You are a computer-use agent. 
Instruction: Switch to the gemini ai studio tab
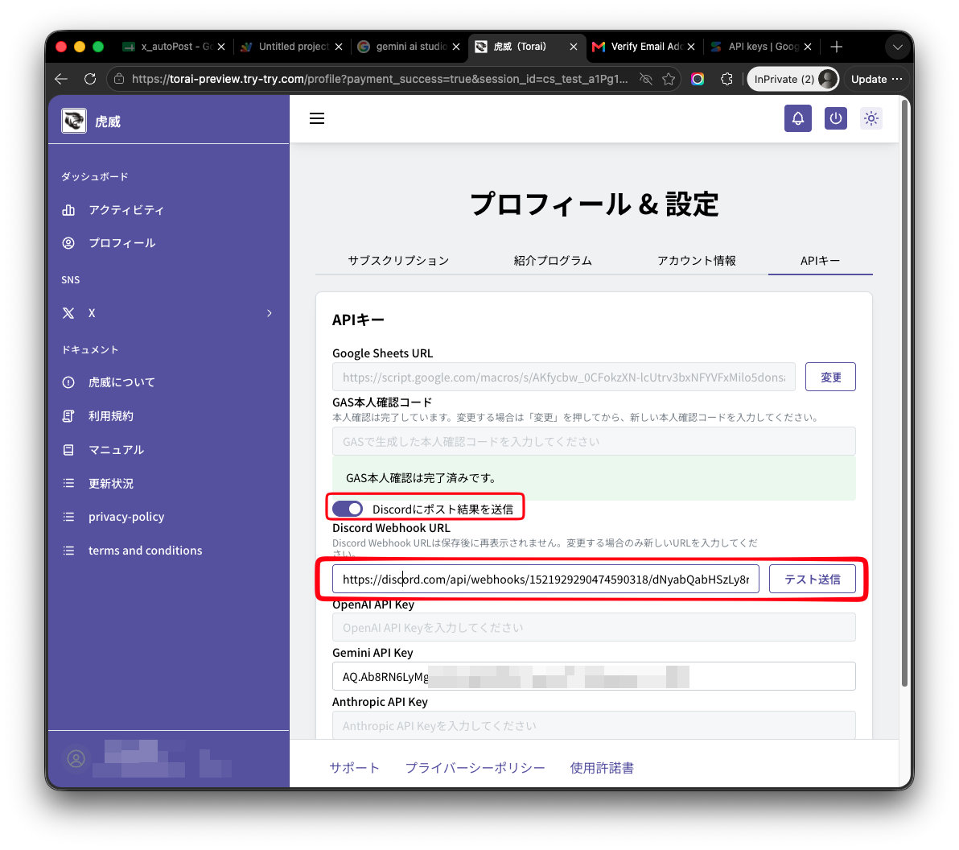click(408, 47)
